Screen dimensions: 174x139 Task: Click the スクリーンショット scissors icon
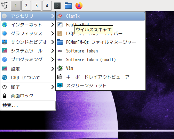pos(60,85)
